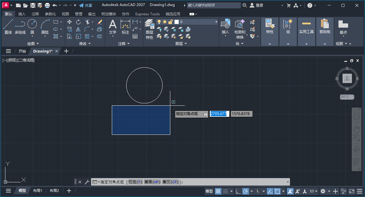Click the 2705.677 dynamic input field

point(219,114)
